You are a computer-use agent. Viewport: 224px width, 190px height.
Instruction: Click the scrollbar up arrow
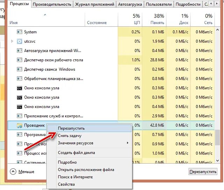(x=217, y=30)
